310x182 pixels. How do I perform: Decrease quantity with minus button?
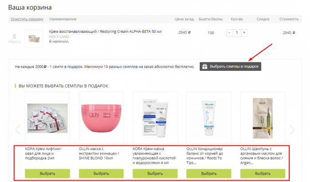(x=229, y=33)
